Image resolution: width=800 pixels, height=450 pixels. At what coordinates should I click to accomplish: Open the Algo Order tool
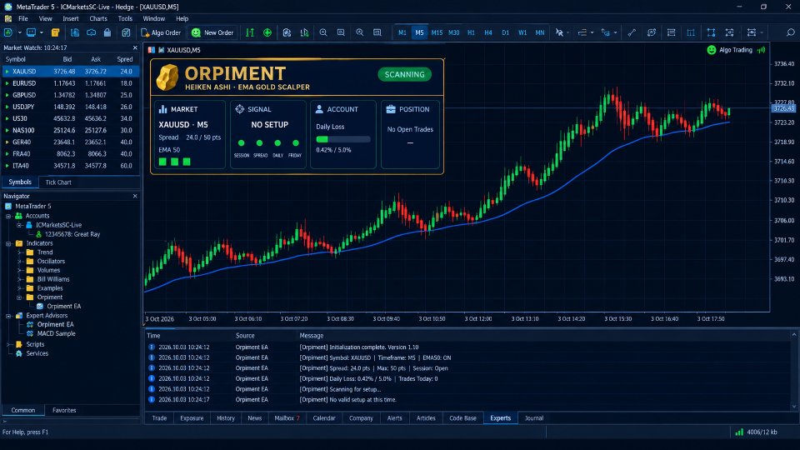tap(161, 32)
